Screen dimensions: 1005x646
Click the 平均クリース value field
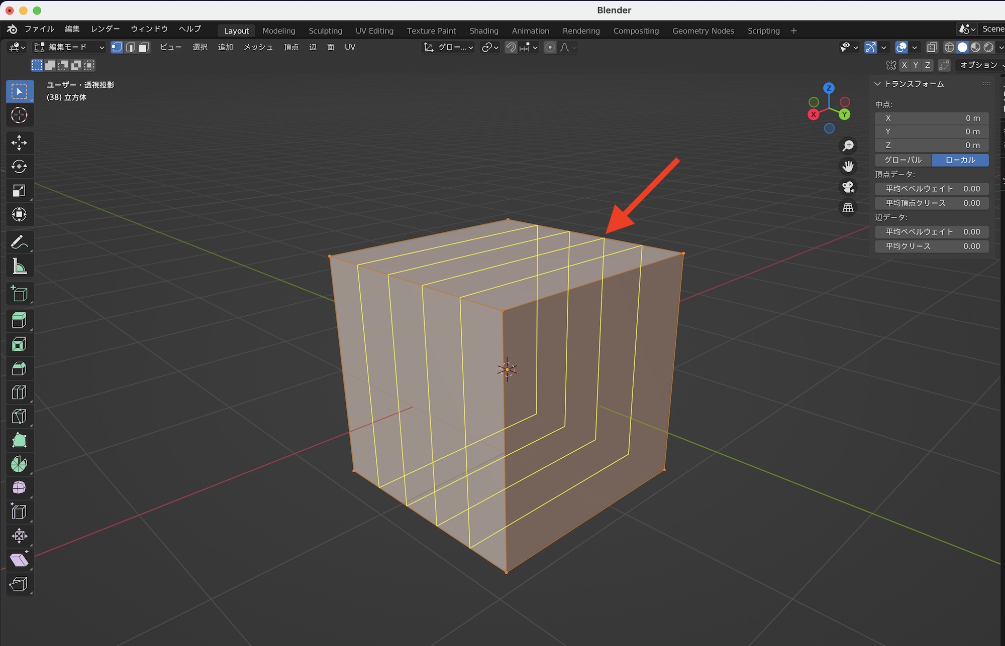[932, 246]
